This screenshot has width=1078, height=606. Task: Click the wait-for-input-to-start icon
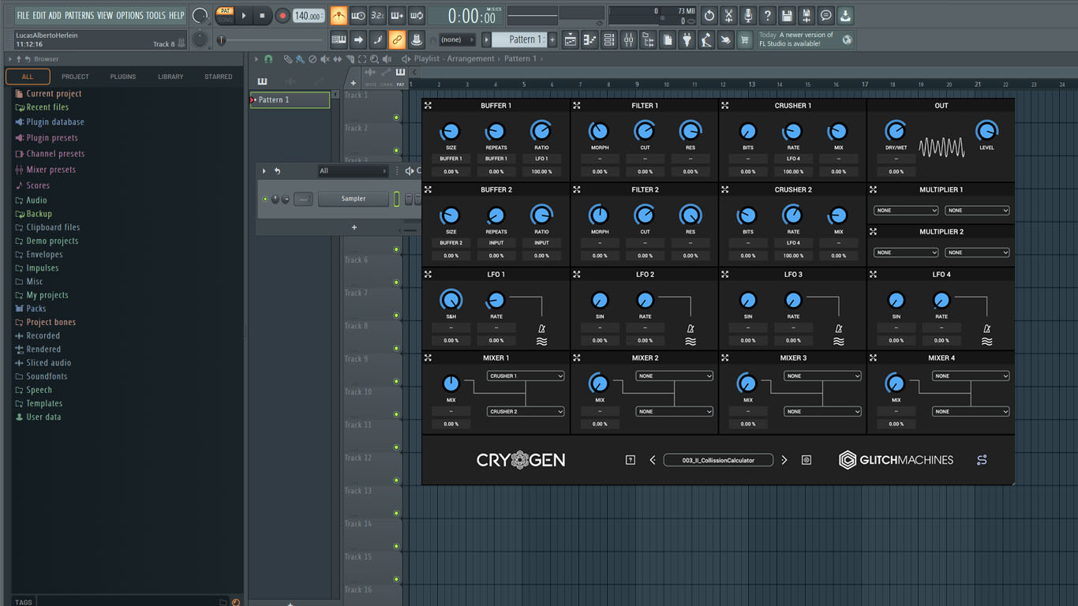pyautogui.click(x=358, y=16)
